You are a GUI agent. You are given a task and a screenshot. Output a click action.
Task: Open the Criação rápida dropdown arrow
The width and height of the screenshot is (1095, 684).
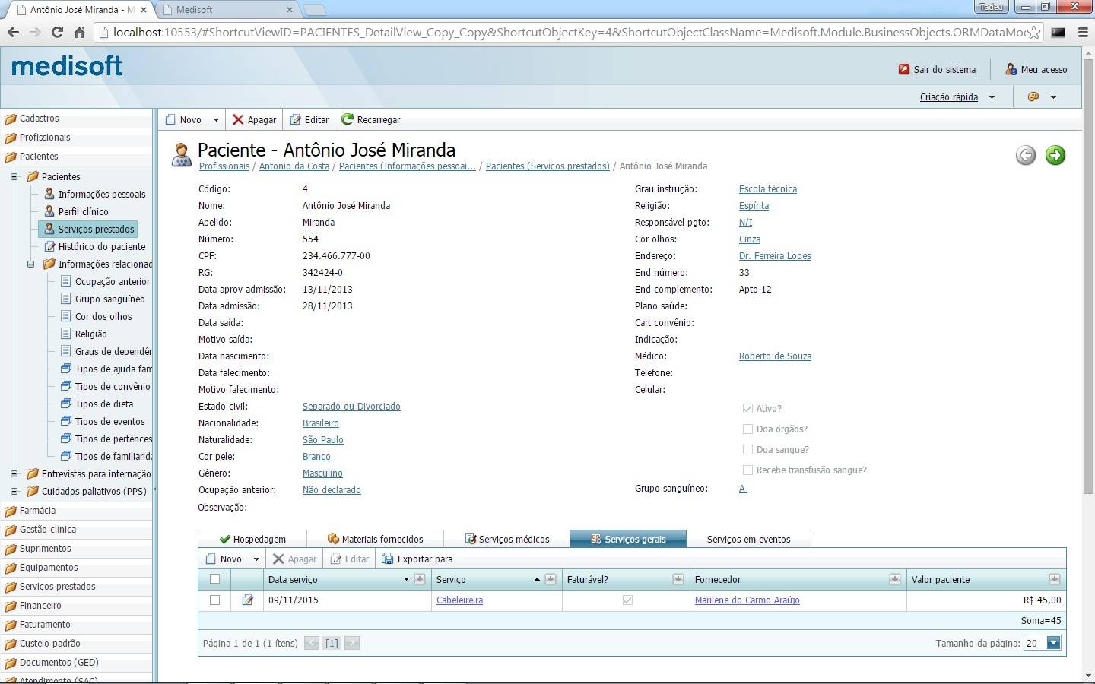click(992, 97)
